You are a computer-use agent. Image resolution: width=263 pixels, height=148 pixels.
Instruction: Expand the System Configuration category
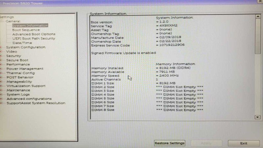[1, 47]
